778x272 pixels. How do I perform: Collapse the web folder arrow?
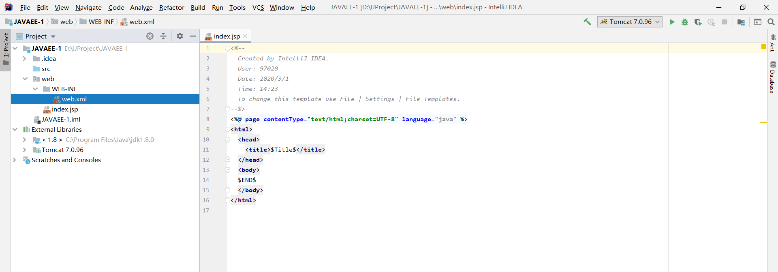(x=25, y=79)
